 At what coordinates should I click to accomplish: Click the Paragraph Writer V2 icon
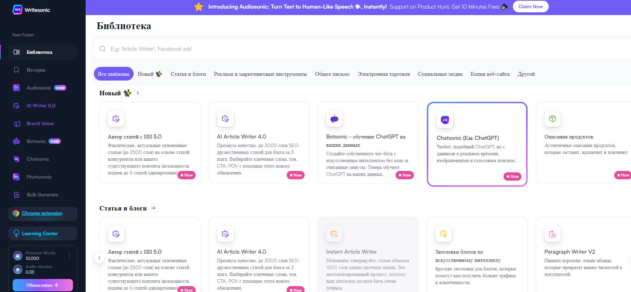tap(553, 234)
